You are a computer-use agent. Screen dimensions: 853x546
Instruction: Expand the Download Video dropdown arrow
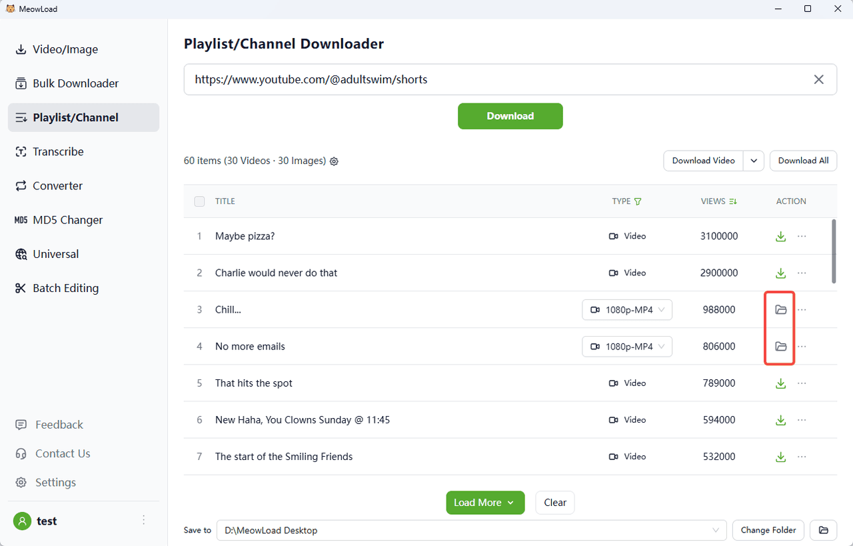pyautogui.click(x=754, y=161)
